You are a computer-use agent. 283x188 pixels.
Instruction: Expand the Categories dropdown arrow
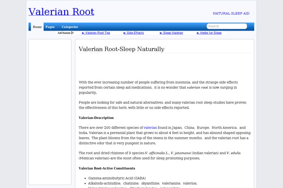81,27
